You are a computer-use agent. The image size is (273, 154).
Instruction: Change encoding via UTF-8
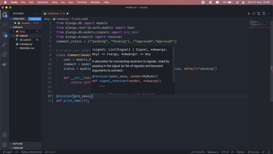[x=225, y=152]
